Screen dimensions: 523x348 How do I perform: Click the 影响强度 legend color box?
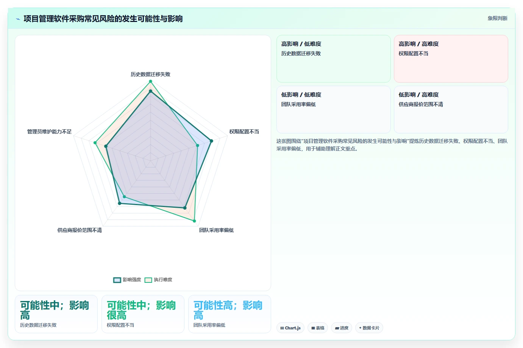coord(117,280)
